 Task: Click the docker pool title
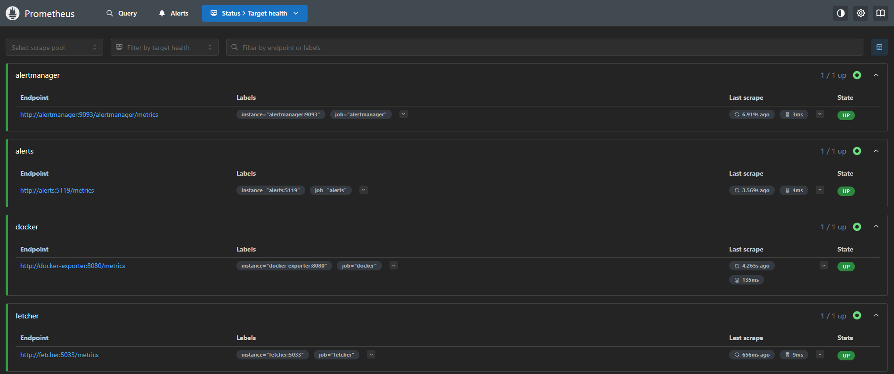point(27,227)
